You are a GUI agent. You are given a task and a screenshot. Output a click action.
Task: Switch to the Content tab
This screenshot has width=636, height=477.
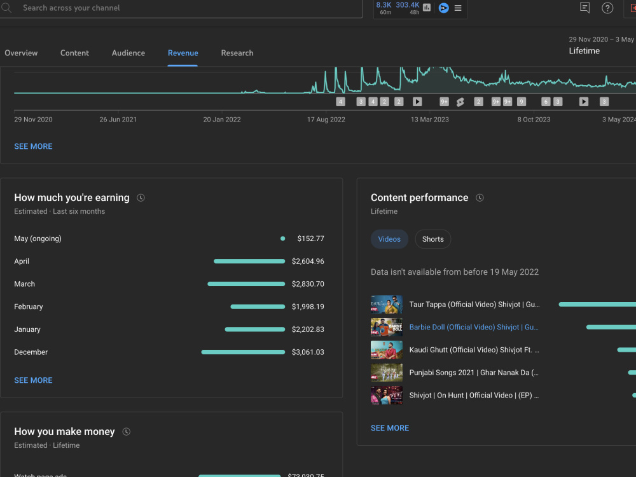point(74,53)
